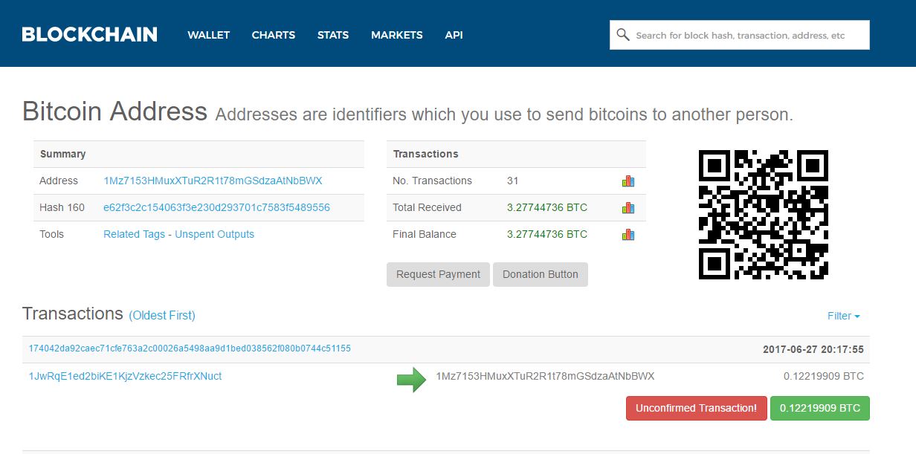Open sender address 1JwRqE1ed2biKE1Kjz... link
916x454 pixels.
click(125, 376)
